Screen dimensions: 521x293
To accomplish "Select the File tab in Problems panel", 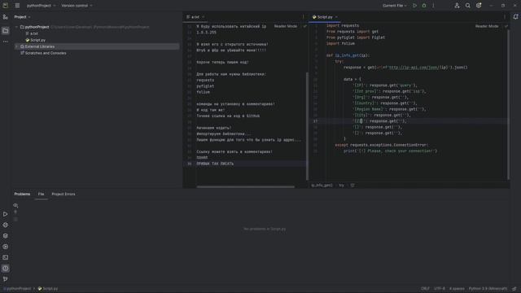I will [41, 194].
